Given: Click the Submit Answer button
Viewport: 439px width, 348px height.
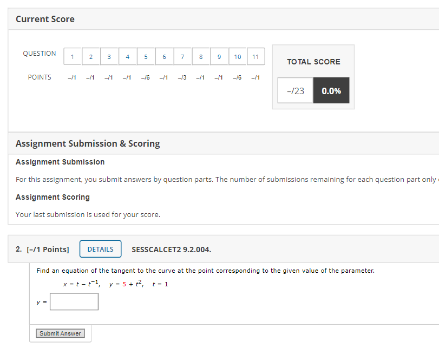Looking at the screenshot, I should 60,333.
